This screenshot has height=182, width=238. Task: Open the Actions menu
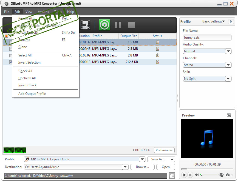pyautogui.click(x=43, y=12)
